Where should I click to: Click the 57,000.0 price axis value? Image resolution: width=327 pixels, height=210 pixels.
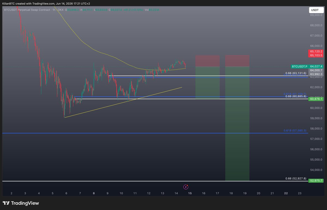coord(316,139)
